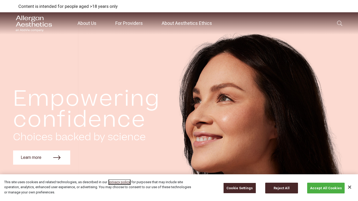Click the an AbbVie company tagline

30,30
